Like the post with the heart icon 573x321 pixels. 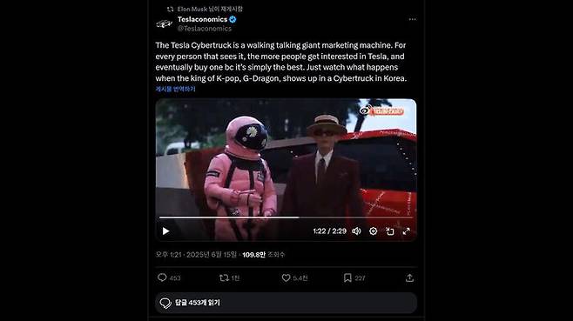point(286,278)
